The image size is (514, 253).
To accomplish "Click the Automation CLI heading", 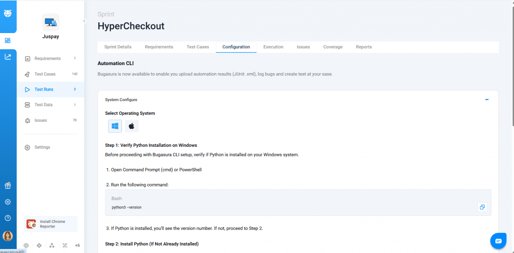I will click(115, 64).
